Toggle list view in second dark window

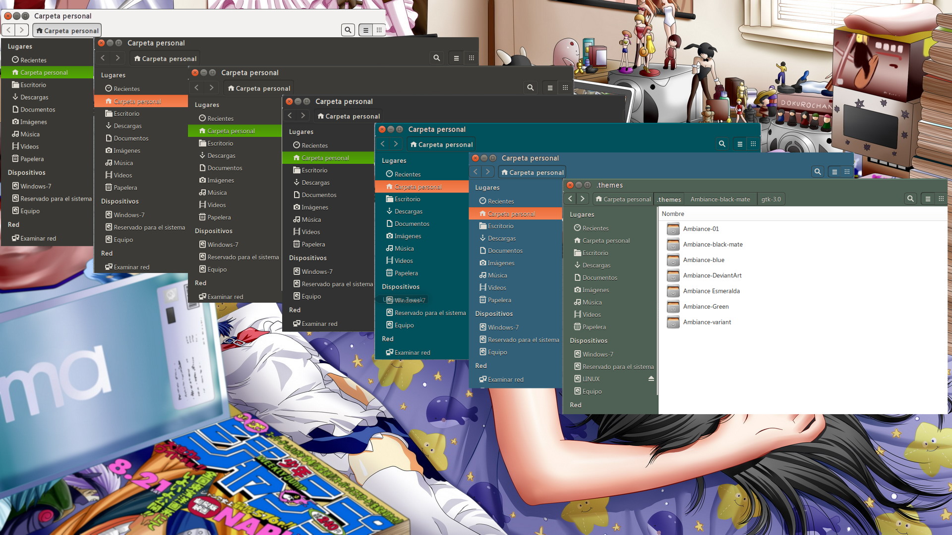[456, 58]
